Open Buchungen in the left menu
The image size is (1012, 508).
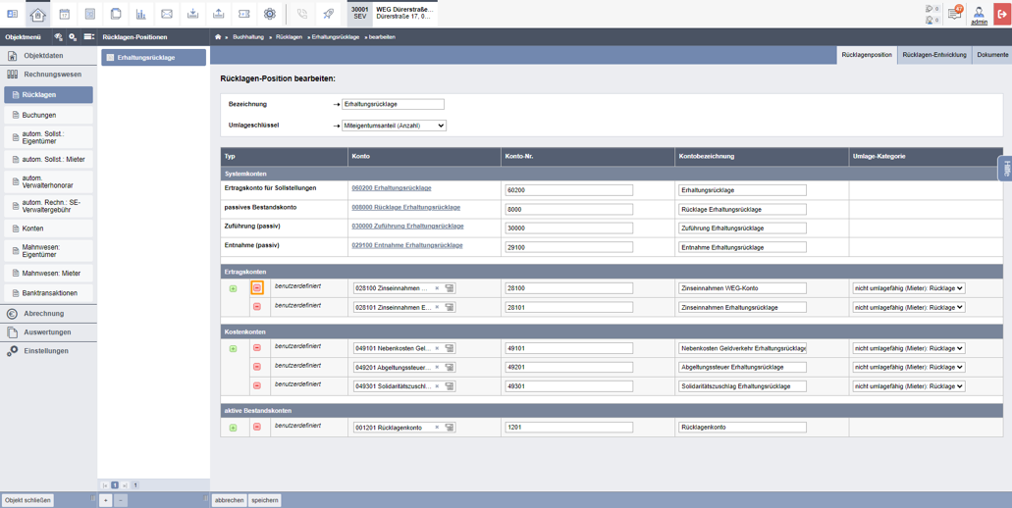48,115
